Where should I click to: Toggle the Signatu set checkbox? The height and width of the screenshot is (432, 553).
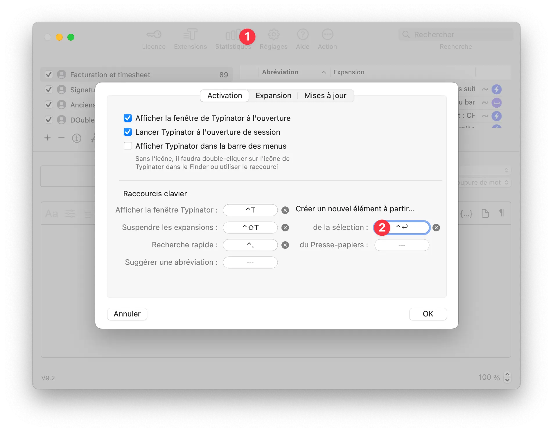click(x=49, y=89)
